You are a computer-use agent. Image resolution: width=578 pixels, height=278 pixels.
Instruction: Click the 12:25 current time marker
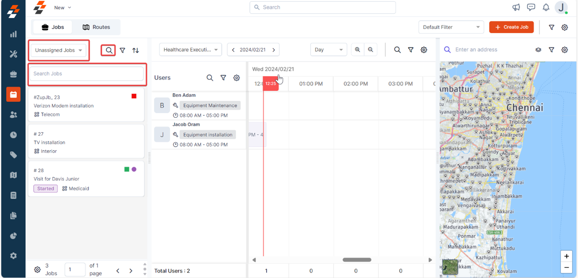[270, 83]
